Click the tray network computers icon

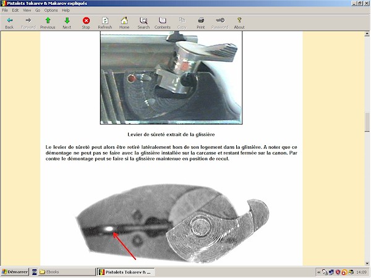coord(331,272)
